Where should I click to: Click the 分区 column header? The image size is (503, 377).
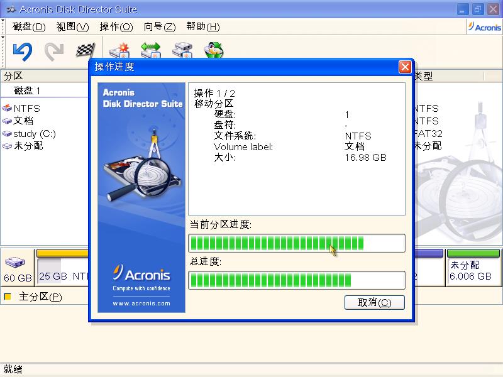tap(44, 76)
